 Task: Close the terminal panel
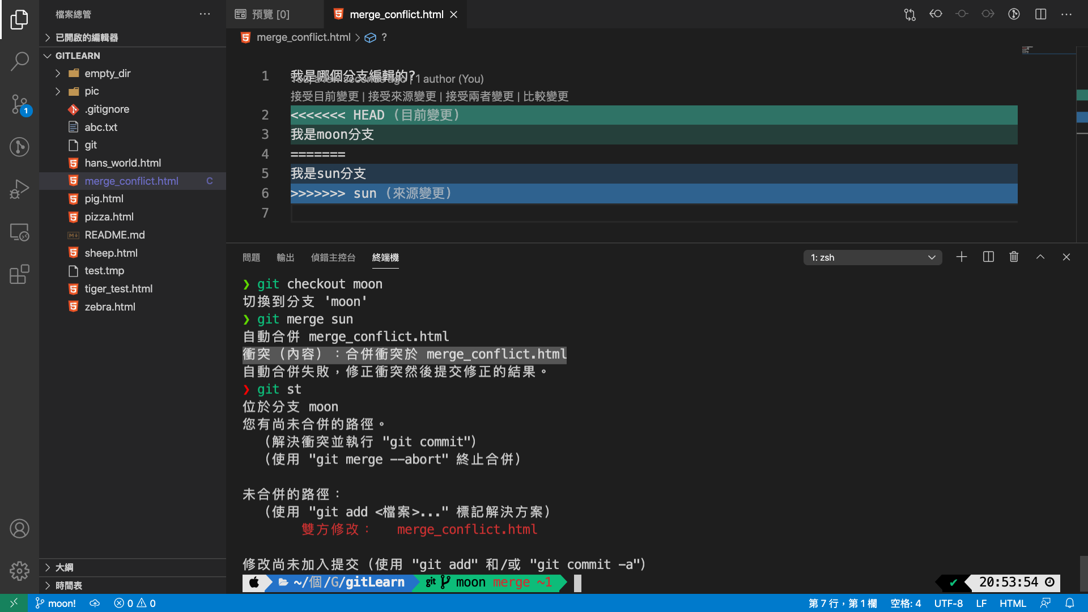click(x=1066, y=257)
